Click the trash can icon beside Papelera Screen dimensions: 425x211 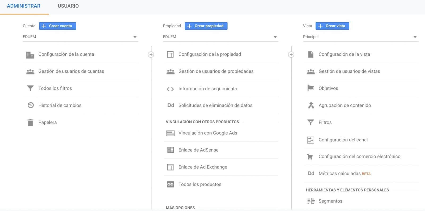click(x=31, y=122)
